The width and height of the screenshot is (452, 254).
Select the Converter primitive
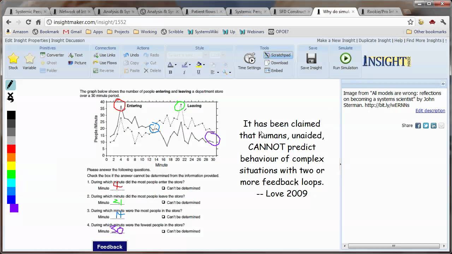52,55
